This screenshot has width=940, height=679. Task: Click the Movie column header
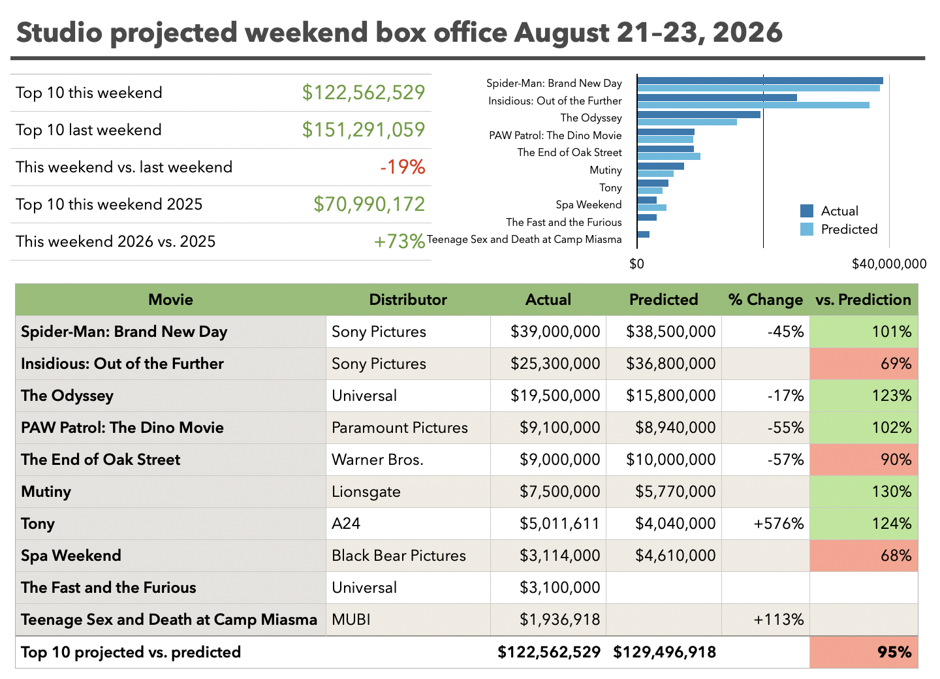[x=170, y=300]
